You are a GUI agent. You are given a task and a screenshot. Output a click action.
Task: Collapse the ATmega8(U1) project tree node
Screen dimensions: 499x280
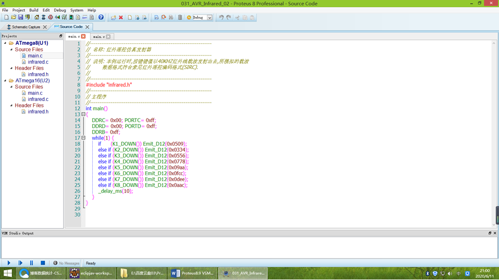(x=5, y=43)
